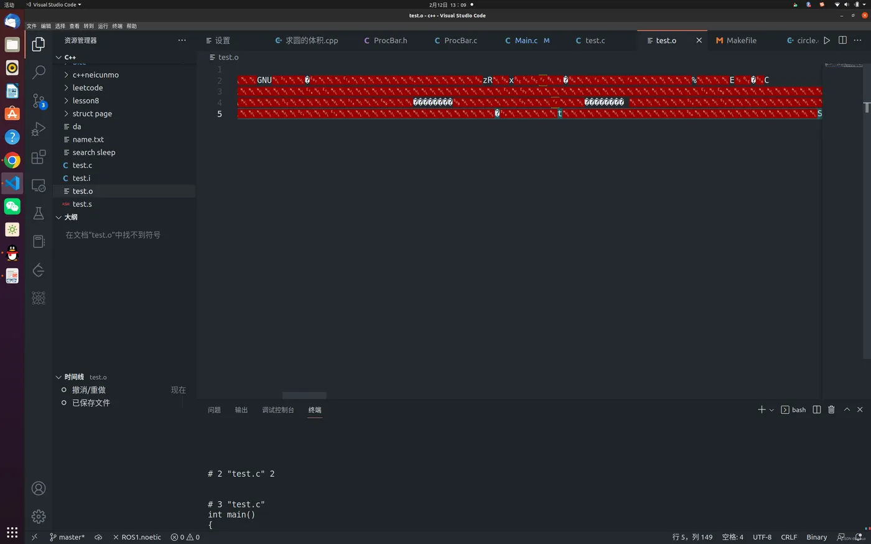The image size is (871, 544).
Task: Open Files manager from the dock
Action: click(12, 45)
